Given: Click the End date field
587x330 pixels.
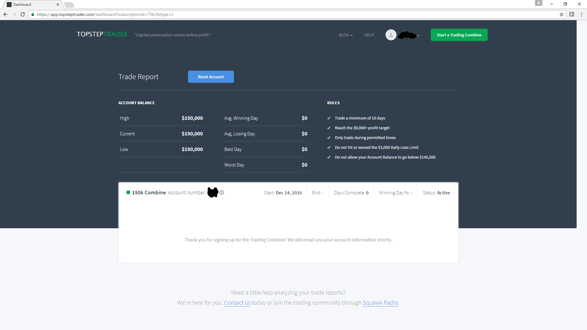Looking at the screenshot, I should pos(318,193).
